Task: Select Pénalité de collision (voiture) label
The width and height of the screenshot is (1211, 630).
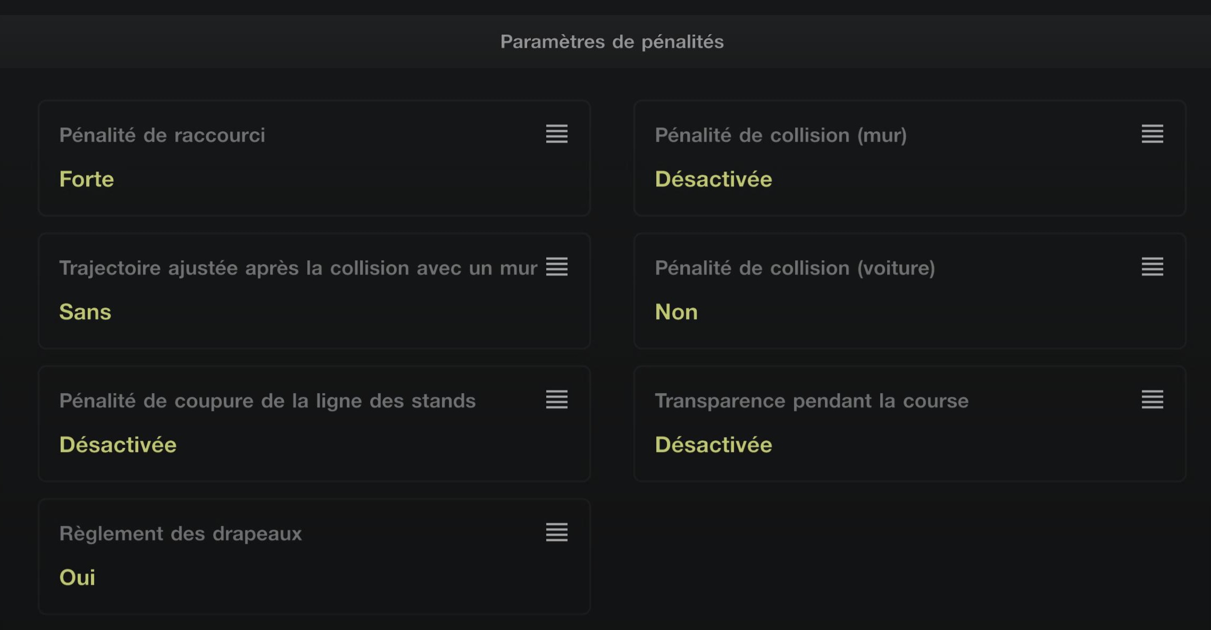Action: [x=795, y=268]
